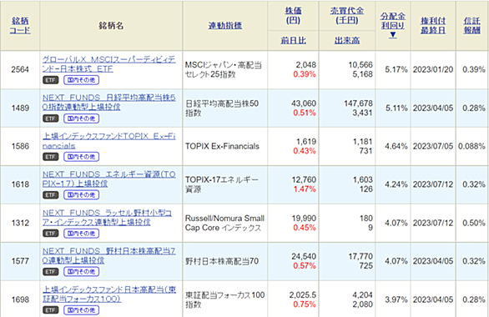Sort by 分配金利回り column header
Screen dimensions: 489x317
[x=393, y=21]
